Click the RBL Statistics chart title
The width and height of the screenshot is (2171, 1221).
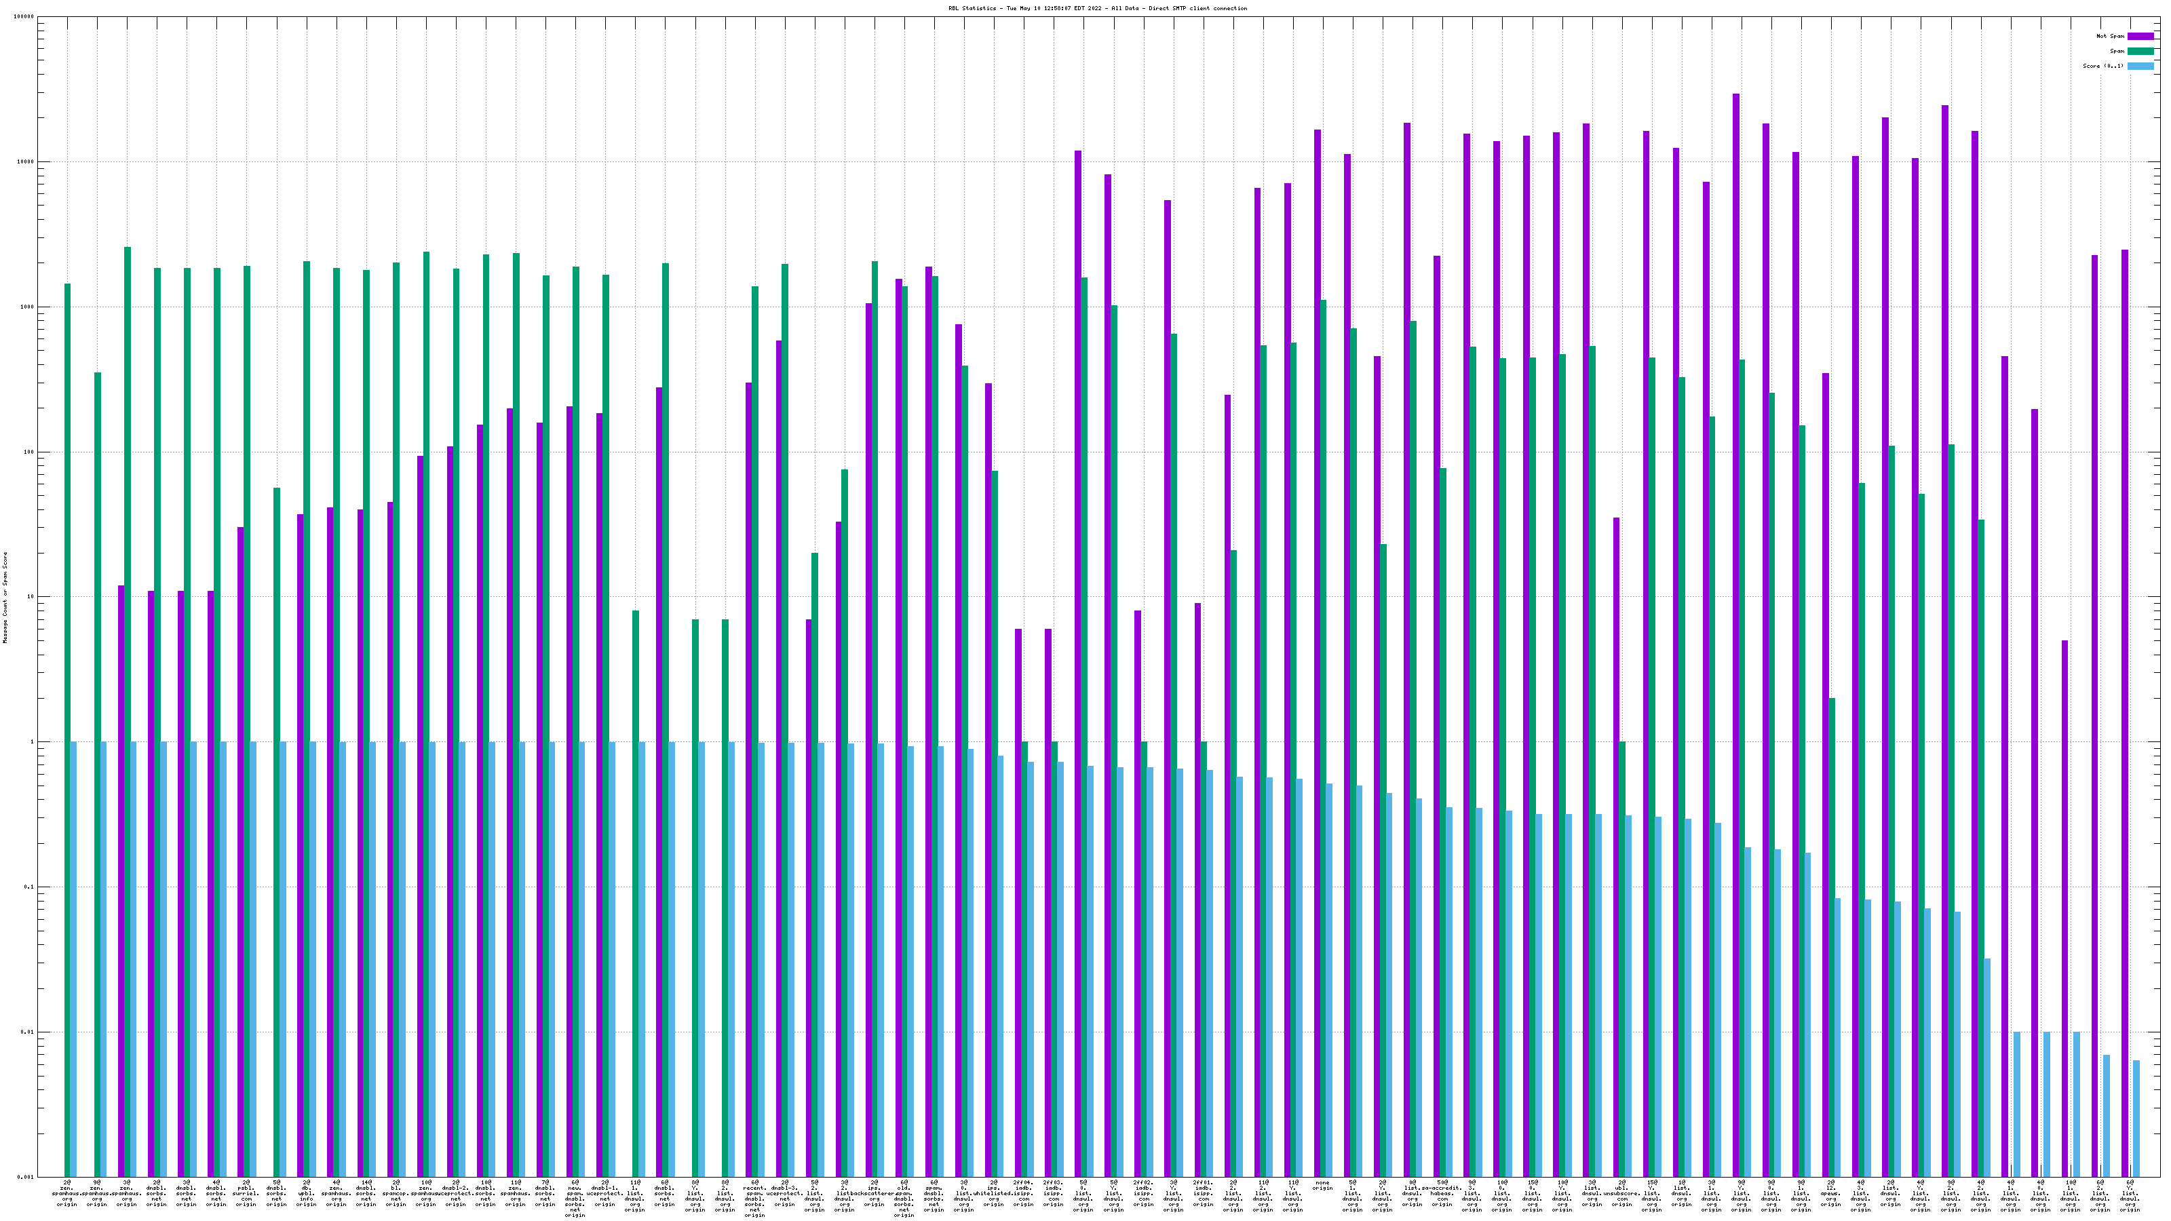coord(1097,8)
